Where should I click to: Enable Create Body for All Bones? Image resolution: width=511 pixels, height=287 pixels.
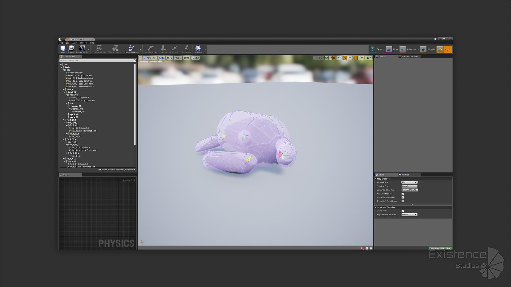point(403,201)
